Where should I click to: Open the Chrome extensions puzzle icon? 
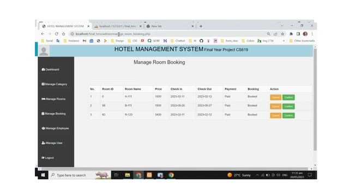(x=291, y=34)
